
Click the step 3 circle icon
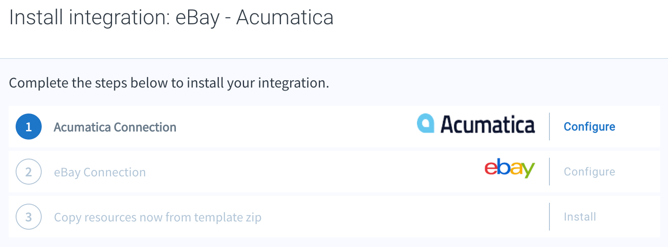pos(29,217)
